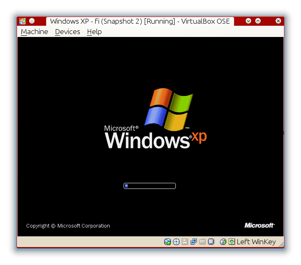The image size is (301, 265).
Task: Minimize the VirtualBox window with the down-arrow button
Action: coord(248,21)
